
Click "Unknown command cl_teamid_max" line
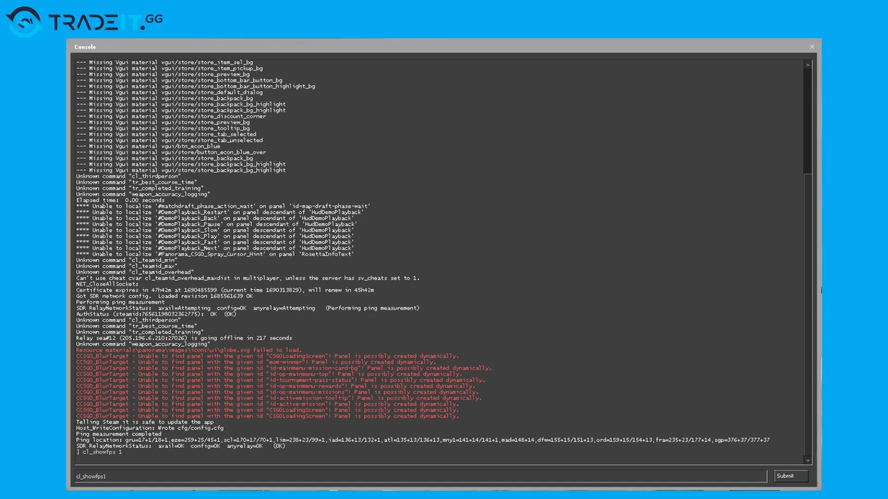(x=127, y=266)
